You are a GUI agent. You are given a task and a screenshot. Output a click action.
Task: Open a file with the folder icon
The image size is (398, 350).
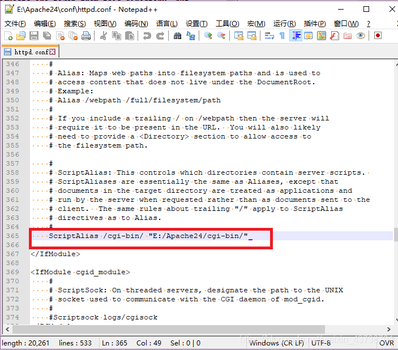pyautogui.click(x=21, y=36)
